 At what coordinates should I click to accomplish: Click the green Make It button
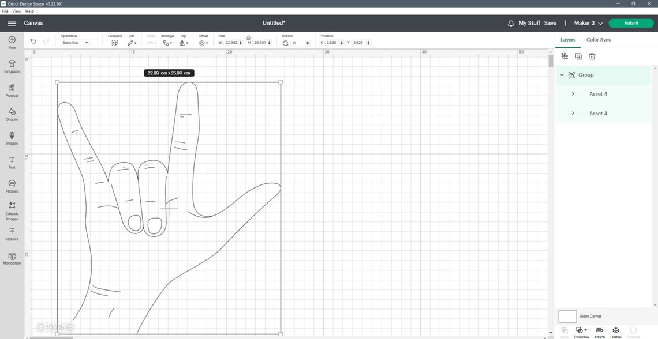[630, 22]
